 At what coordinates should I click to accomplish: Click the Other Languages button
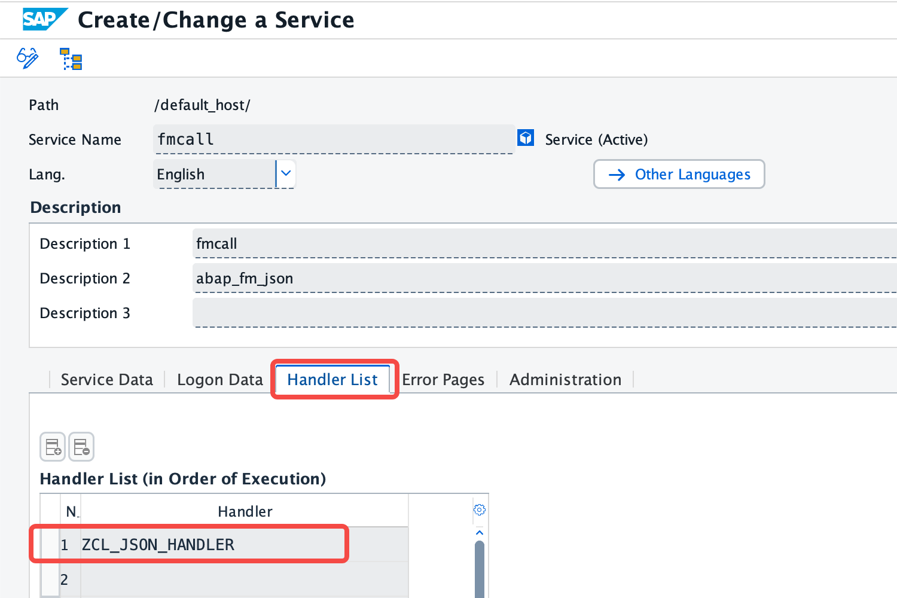pyautogui.click(x=679, y=174)
